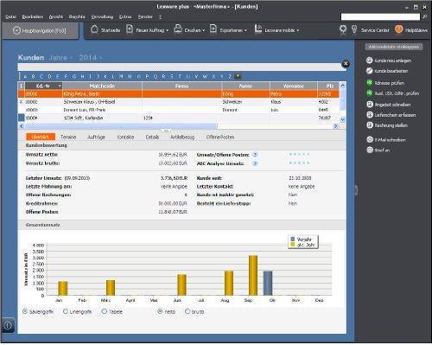Image resolution: width=432 pixels, height=345 pixels.
Task: Click green Adresse prüfen icon
Action: 370,83
